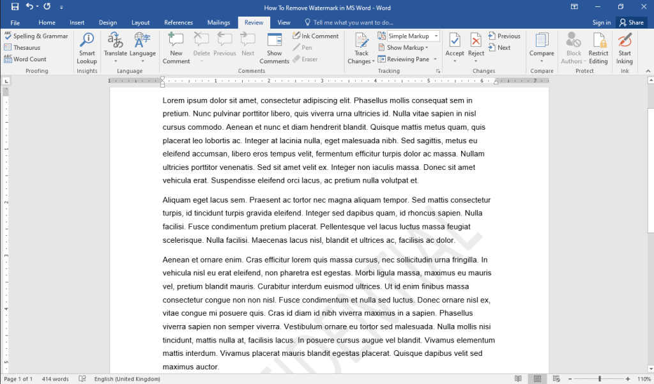Switch to the Layout tab
Image resolution: width=654 pixels, height=384 pixels.
[140, 22]
